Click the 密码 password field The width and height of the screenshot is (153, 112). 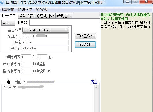pyautogui.click(x=45, y=48)
